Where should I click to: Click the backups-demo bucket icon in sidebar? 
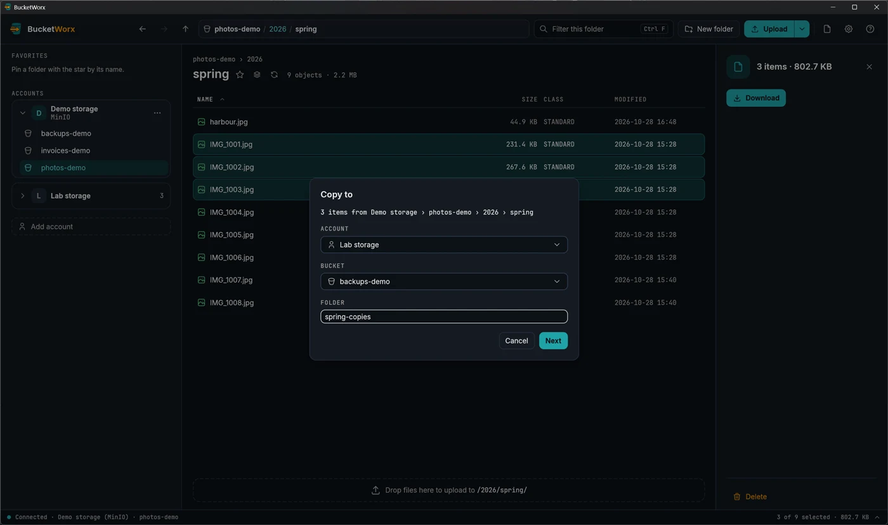click(x=28, y=134)
